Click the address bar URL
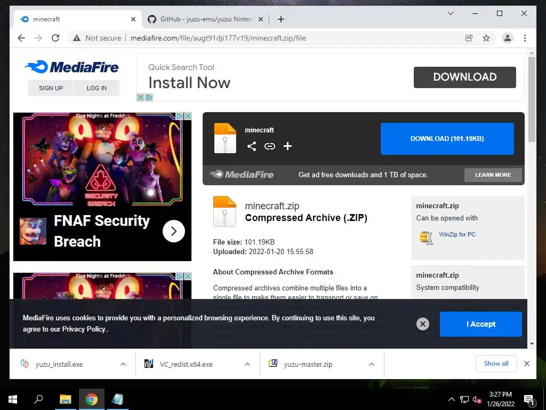This screenshot has width=546, height=410. coord(218,38)
